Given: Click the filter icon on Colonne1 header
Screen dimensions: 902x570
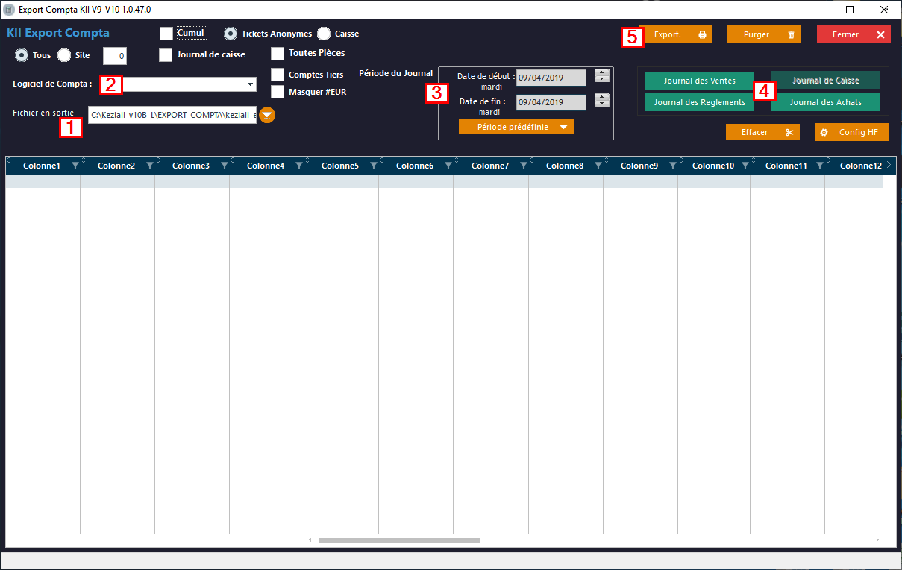Looking at the screenshot, I should click(x=75, y=166).
